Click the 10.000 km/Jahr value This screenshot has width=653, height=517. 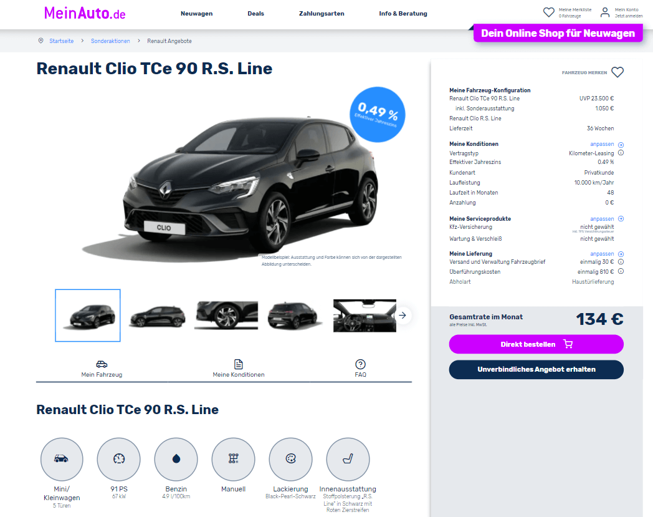[594, 183]
